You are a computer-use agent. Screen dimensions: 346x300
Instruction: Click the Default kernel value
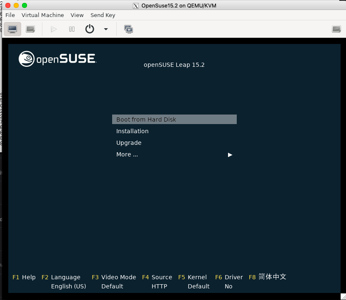199,286
